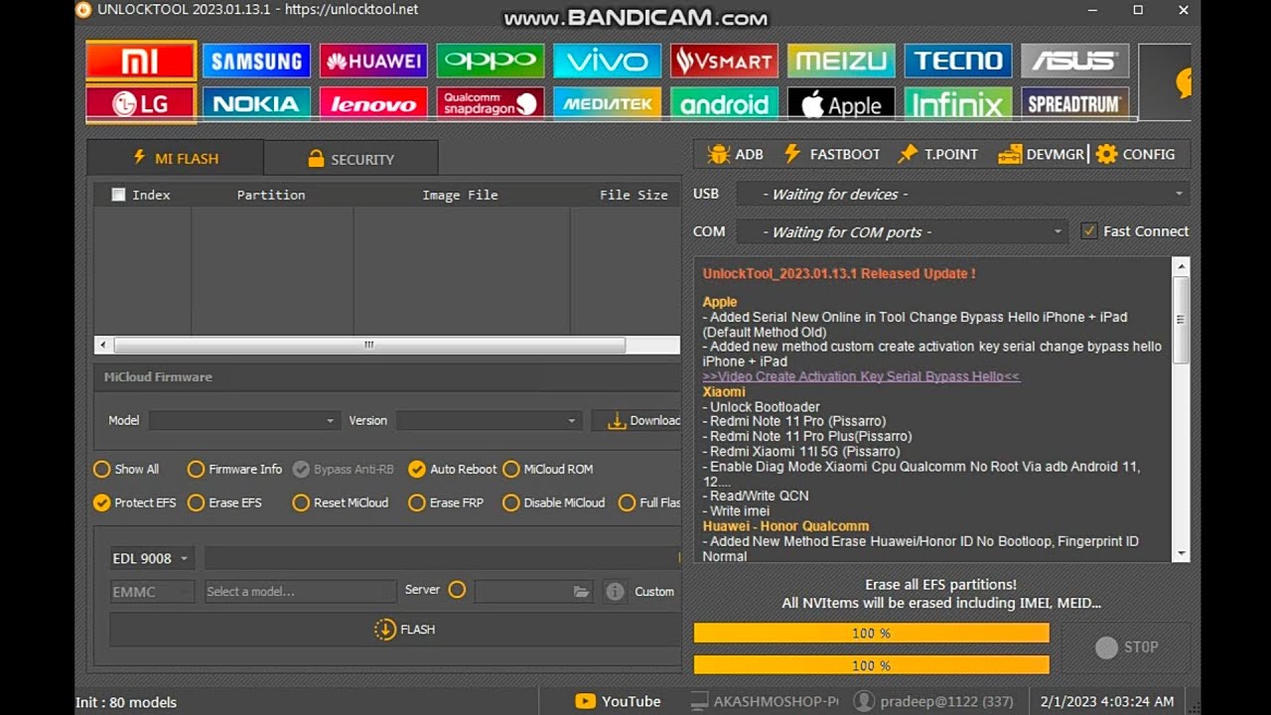Select the ASUS brand icon
Viewport: 1271px width, 715px height.
(1075, 61)
